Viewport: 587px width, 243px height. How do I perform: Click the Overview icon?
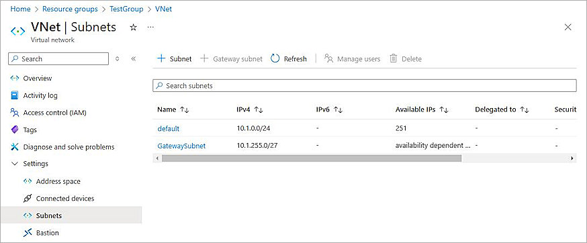[x=15, y=79]
